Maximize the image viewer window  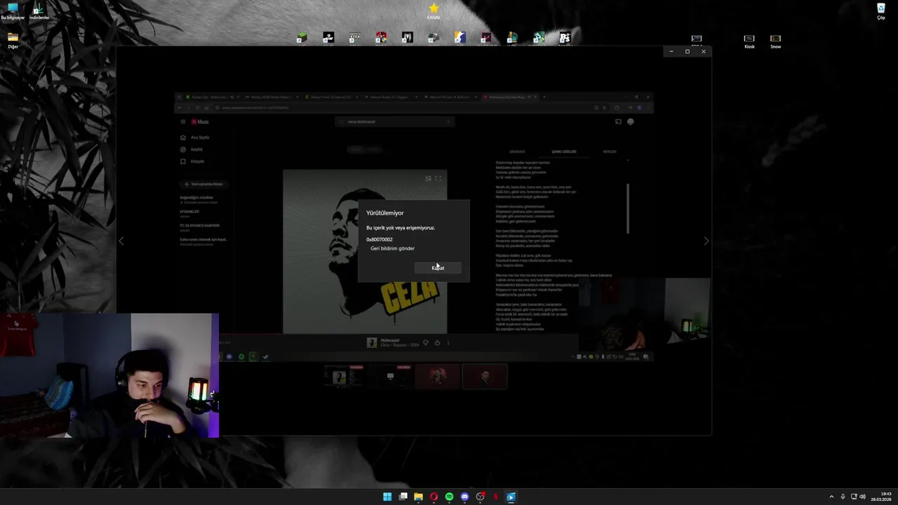(x=687, y=51)
